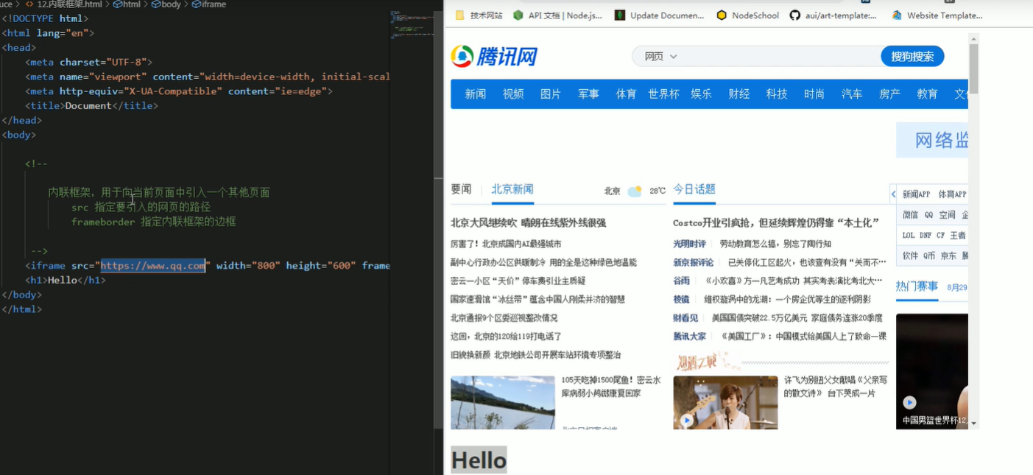This screenshot has width=1033, height=475.
Task: Click the left arrow on the apps panel
Action: click(893, 194)
